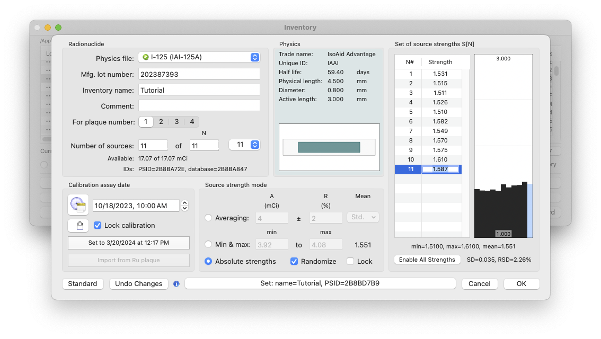Click Set to 3/20/2024 at 12:17 PM
This screenshot has height=339, width=601.
click(129, 243)
